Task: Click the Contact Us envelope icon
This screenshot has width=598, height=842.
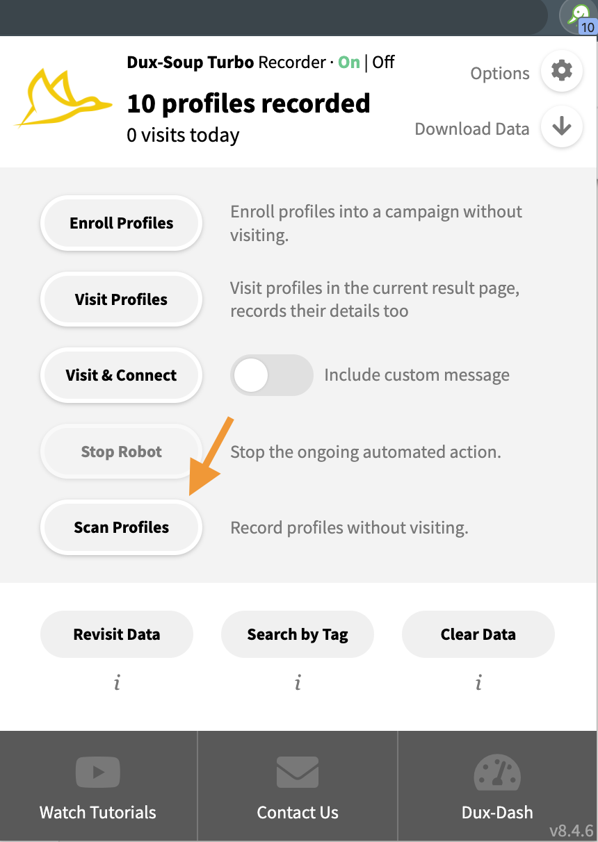Action: pos(298,772)
